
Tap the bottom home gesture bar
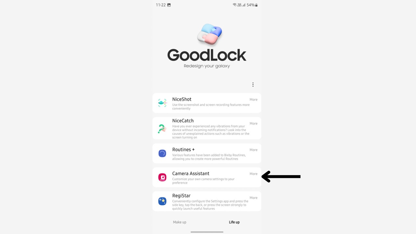207,232
